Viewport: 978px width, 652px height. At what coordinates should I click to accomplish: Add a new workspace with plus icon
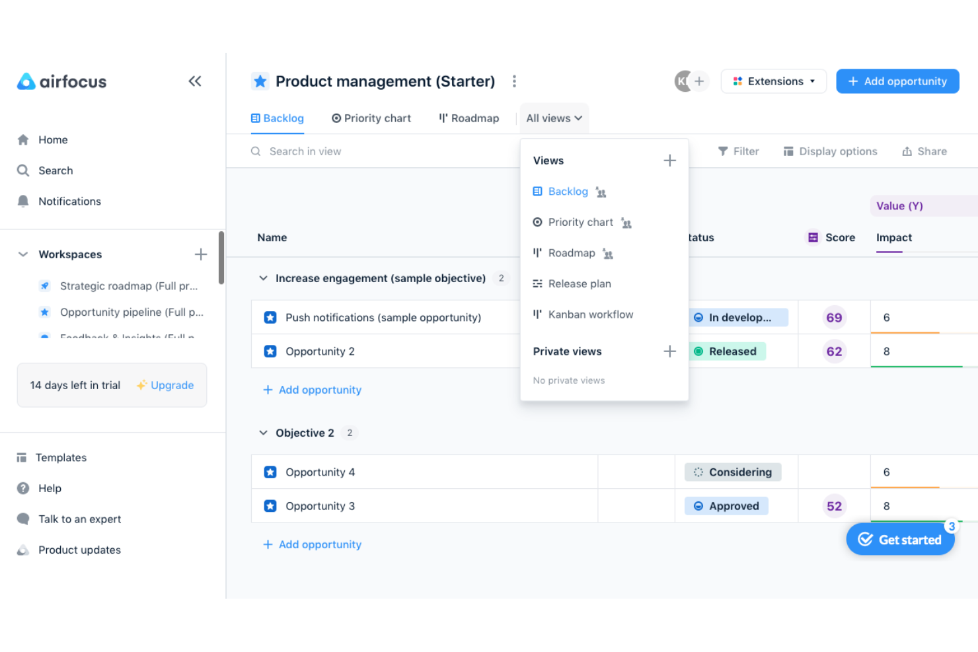pyautogui.click(x=201, y=254)
